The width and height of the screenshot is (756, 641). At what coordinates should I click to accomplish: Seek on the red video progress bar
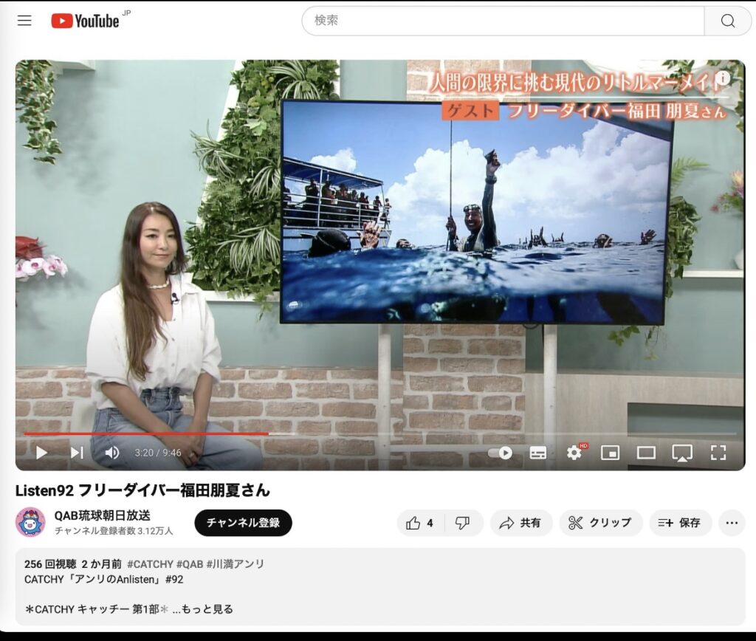coord(148,433)
